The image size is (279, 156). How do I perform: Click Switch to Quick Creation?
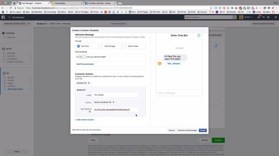tap(263, 24)
